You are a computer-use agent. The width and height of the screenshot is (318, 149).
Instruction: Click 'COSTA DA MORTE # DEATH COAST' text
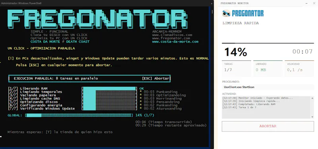coord(60,42)
